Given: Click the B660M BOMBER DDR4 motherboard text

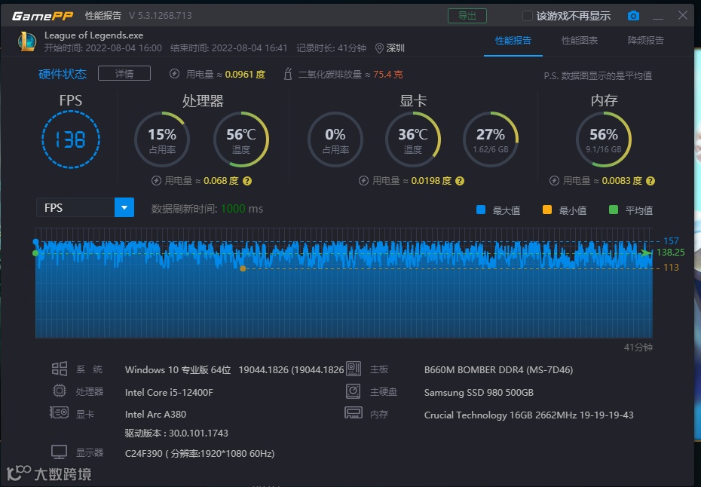Looking at the screenshot, I should coord(498,370).
